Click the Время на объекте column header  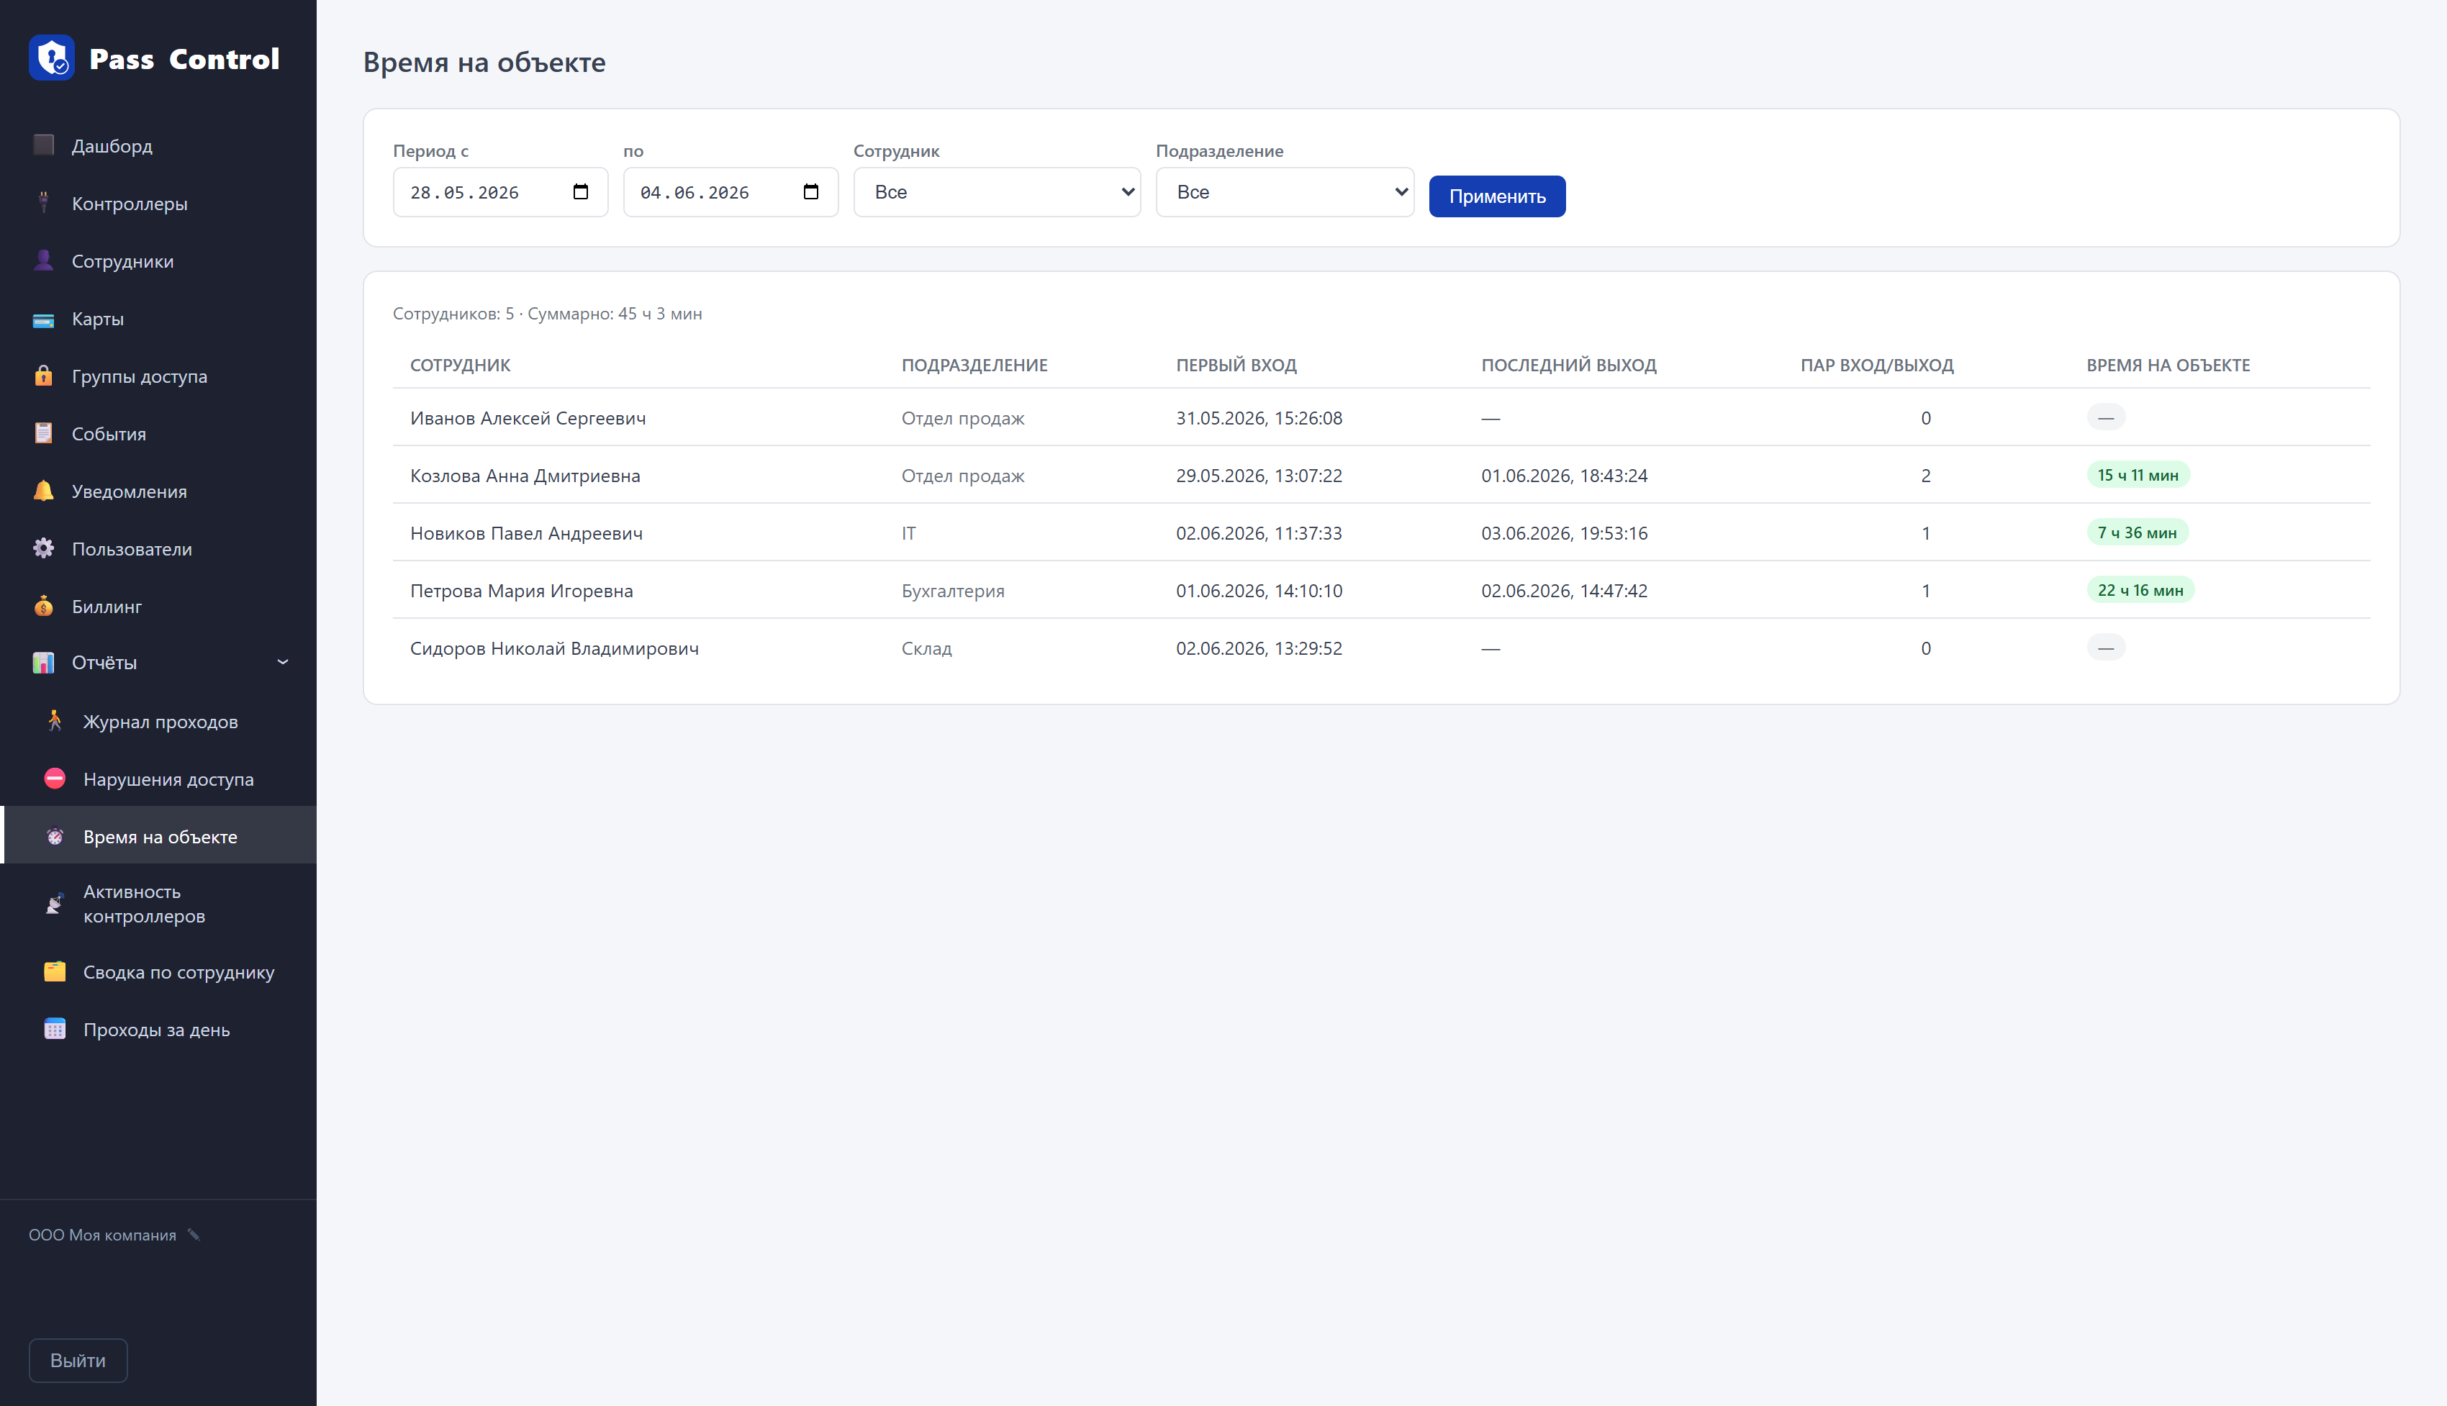[2168, 365]
